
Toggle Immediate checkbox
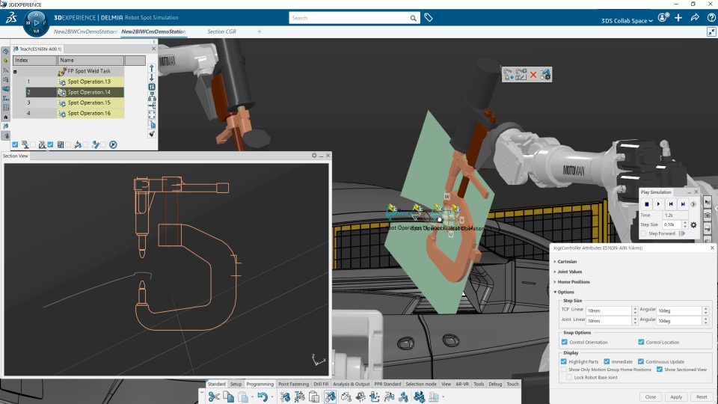click(607, 361)
